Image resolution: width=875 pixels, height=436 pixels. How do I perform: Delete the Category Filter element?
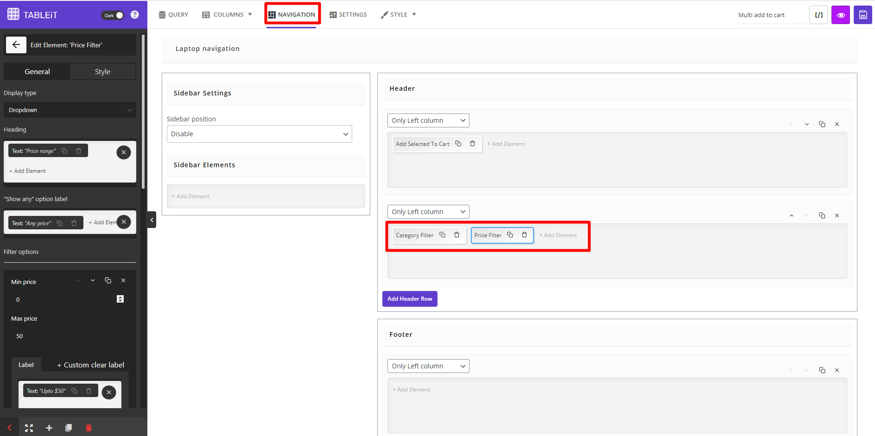click(x=457, y=235)
